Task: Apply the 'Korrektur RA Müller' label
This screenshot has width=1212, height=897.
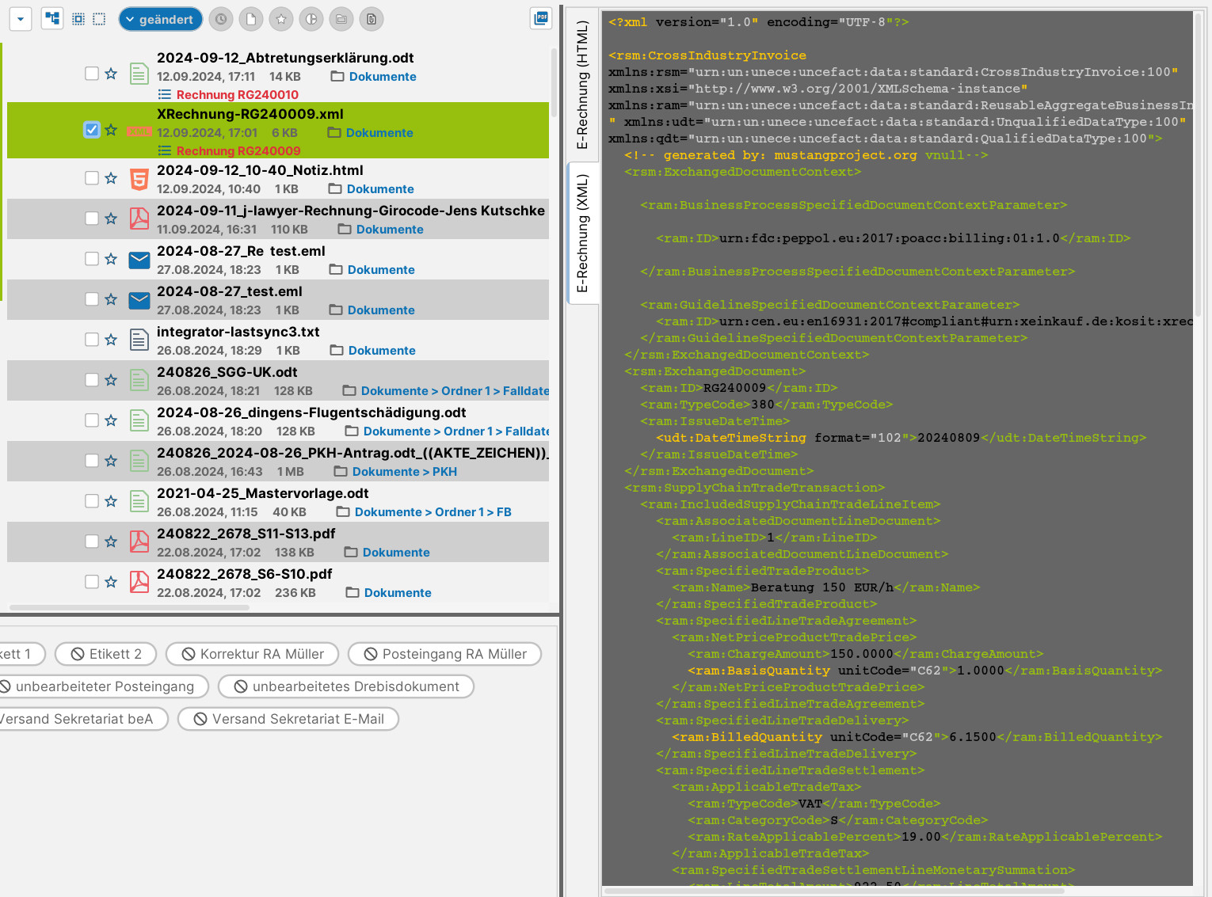Action: click(253, 654)
